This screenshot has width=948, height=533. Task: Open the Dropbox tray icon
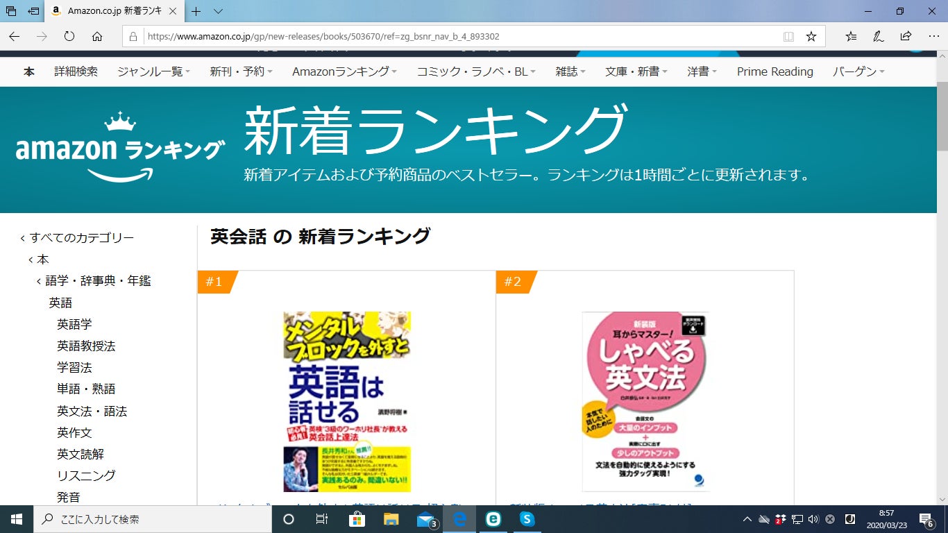click(780, 519)
